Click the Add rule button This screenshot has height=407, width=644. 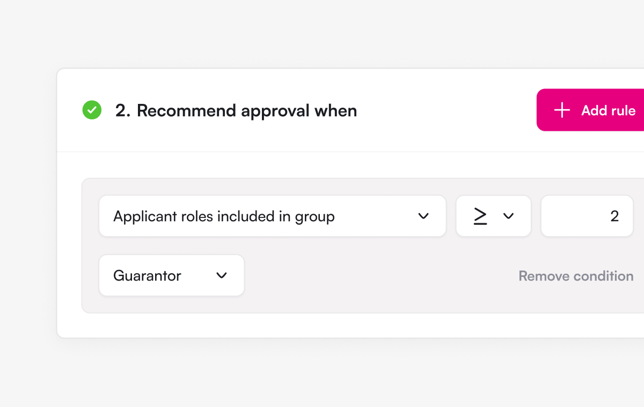click(x=590, y=110)
